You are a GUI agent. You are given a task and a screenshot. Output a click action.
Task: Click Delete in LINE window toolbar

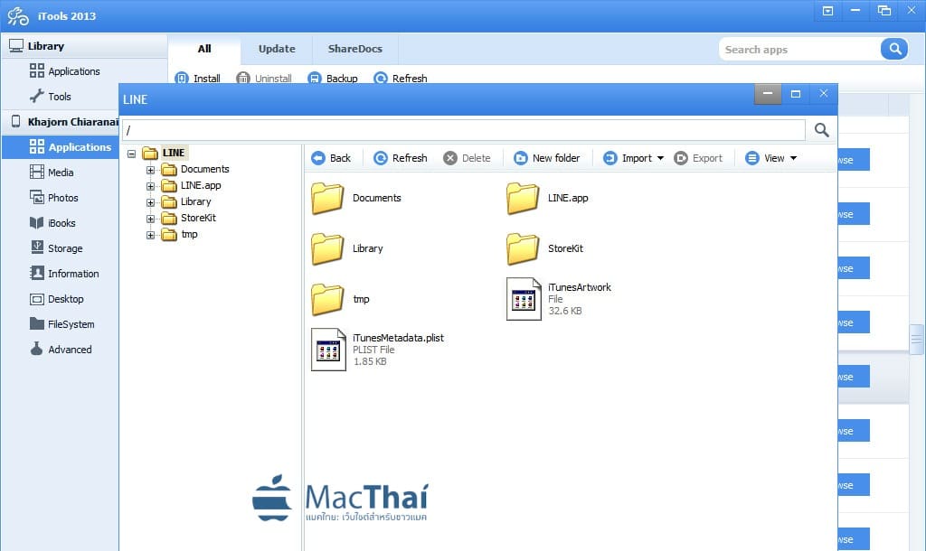point(468,158)
